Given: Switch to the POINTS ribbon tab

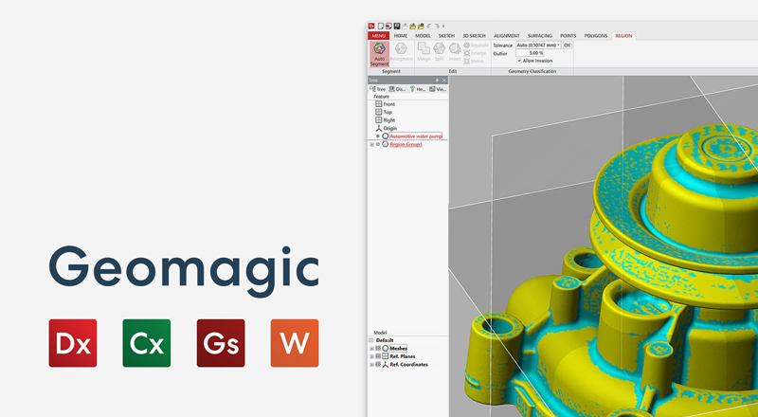Looking at the screenshot, I should pyautogui.click(x=568, y=36).
